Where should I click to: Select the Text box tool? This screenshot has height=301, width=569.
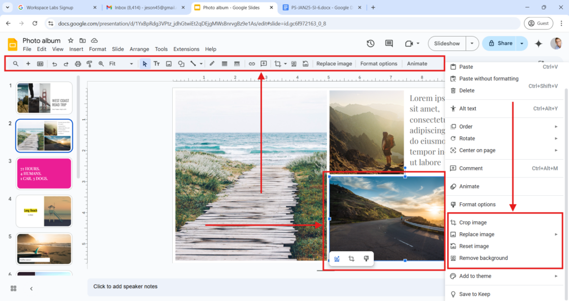(x=157, y=64)
